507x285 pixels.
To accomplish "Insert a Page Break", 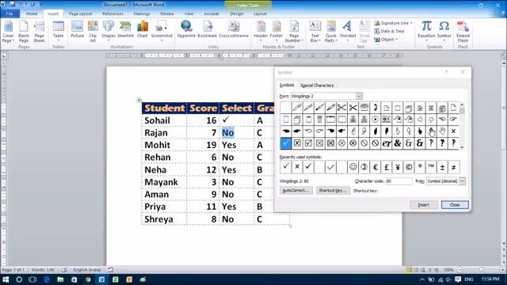I will click(39, 32).
